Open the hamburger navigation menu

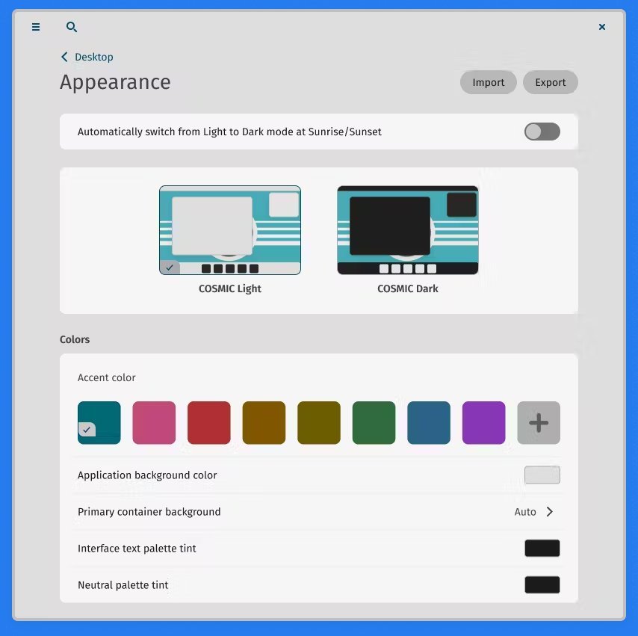(36, 27)
